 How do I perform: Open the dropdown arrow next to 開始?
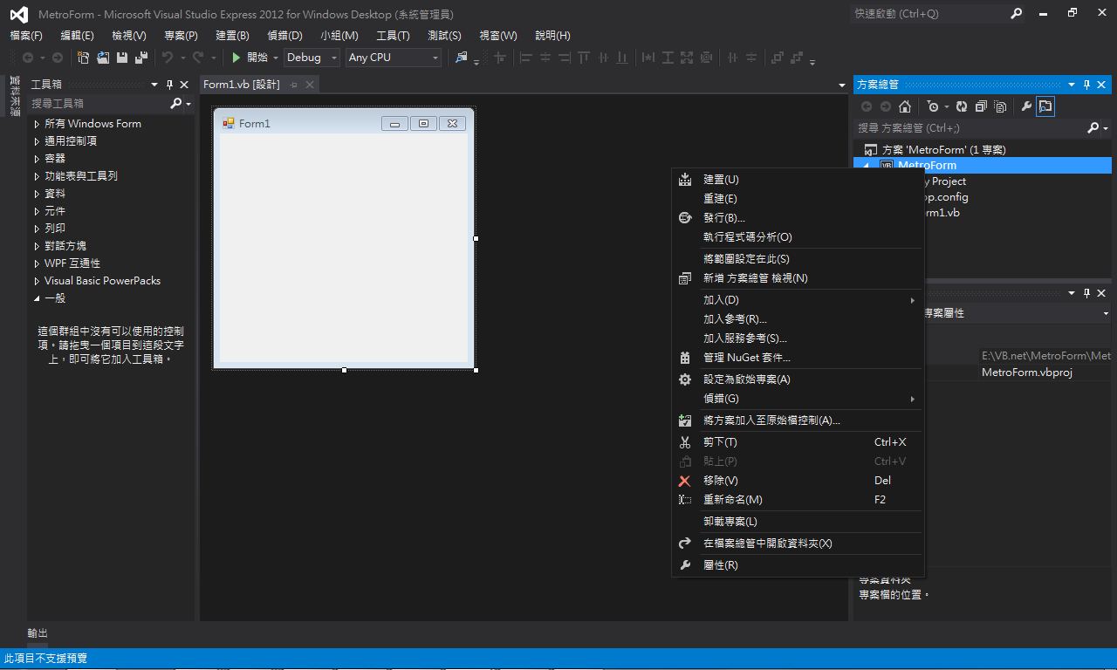[x=276, y=58]
